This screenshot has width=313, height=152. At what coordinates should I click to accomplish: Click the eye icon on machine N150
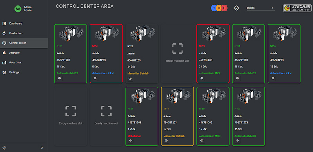tap(59, 78)
